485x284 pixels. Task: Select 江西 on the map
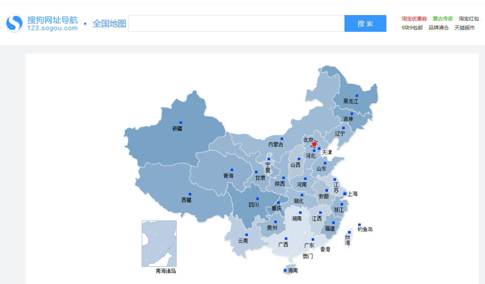(x=317, y=219)
